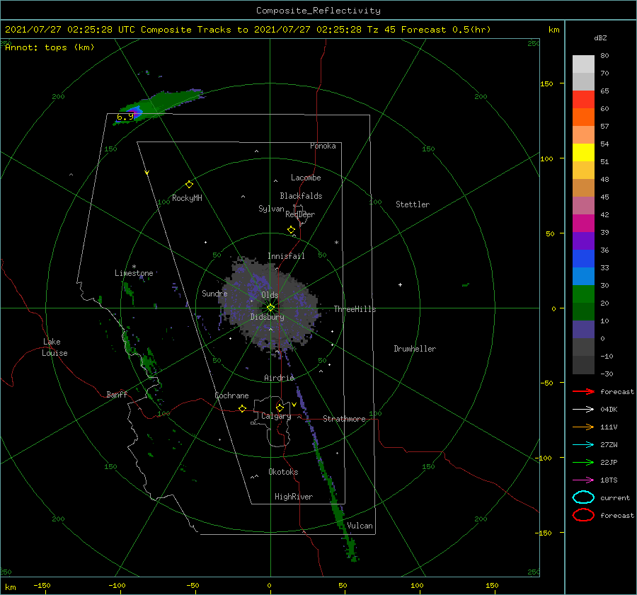Click the 'current' legend label
Screen dimensions: 637x595
point(615,497)
